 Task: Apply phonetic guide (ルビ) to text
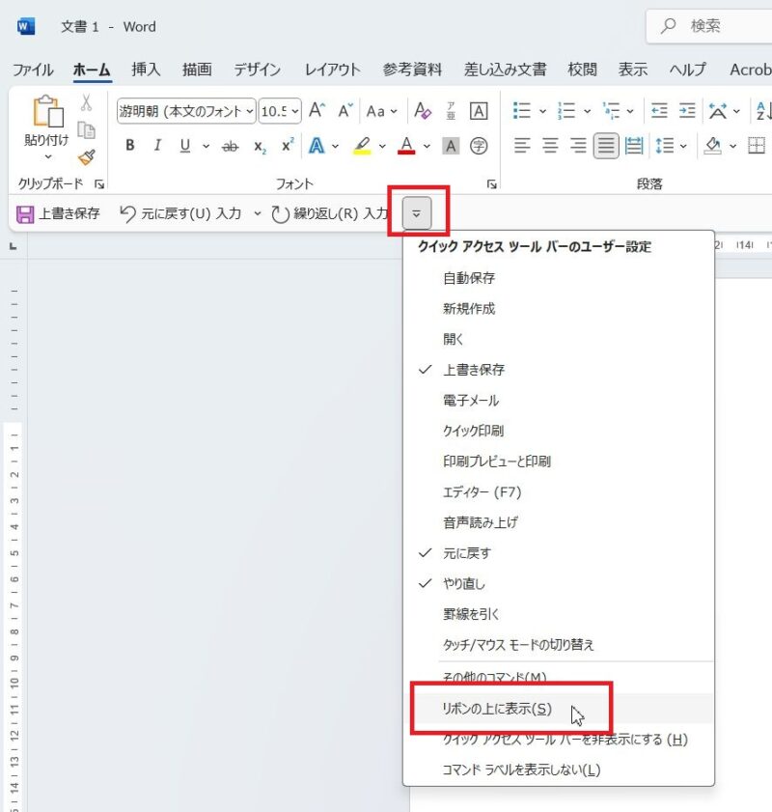pos(452,111)
